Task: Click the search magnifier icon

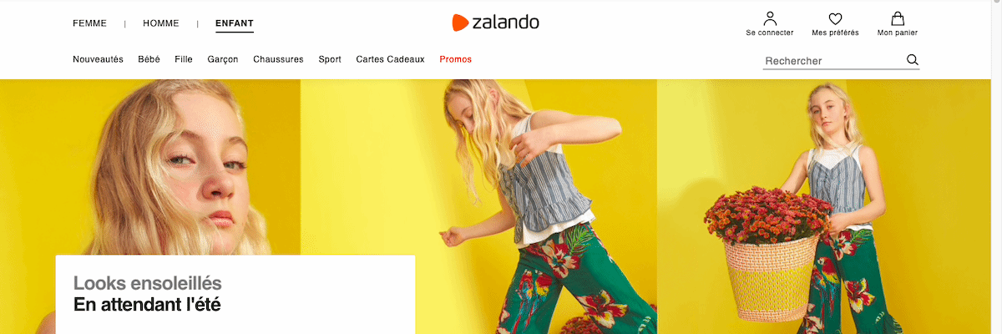Action: 912,59
